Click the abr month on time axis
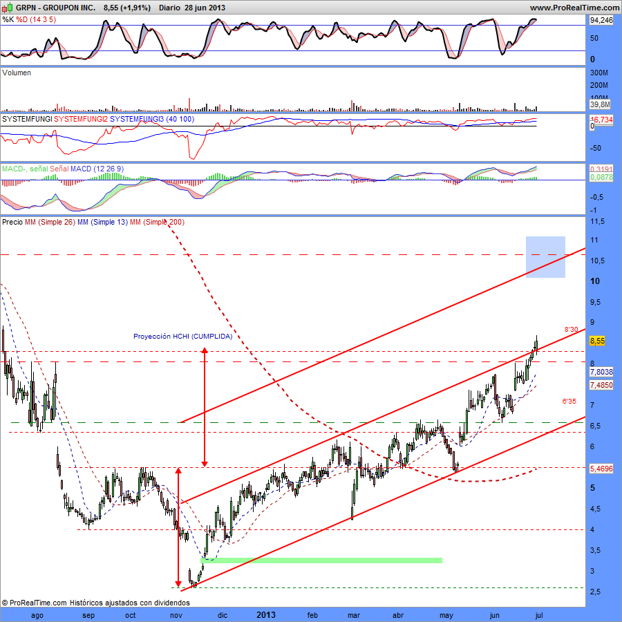The image size is (622, 622). click(398, 616)
